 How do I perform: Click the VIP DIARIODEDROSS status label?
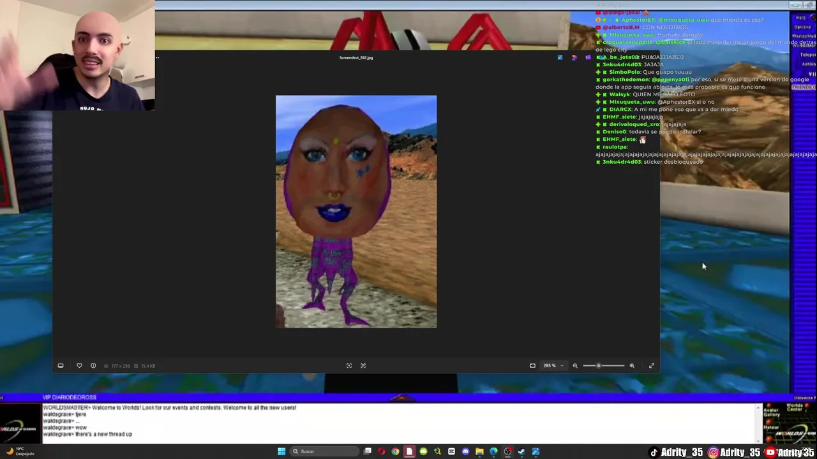70,397
